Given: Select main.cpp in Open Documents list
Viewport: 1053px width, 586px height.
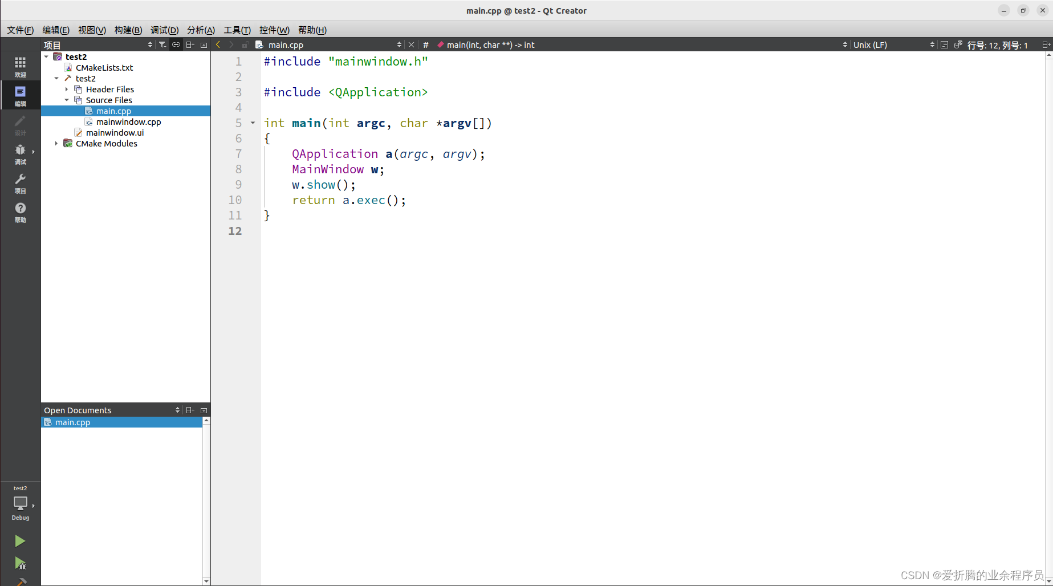Looking at the screenshot, I should 121,422.
